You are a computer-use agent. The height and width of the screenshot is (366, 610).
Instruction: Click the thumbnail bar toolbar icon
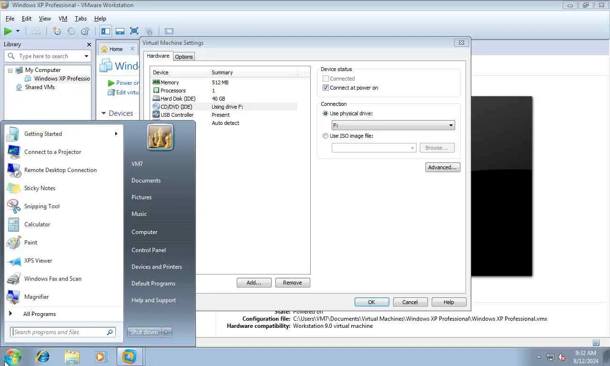click(x=120, y=31)
